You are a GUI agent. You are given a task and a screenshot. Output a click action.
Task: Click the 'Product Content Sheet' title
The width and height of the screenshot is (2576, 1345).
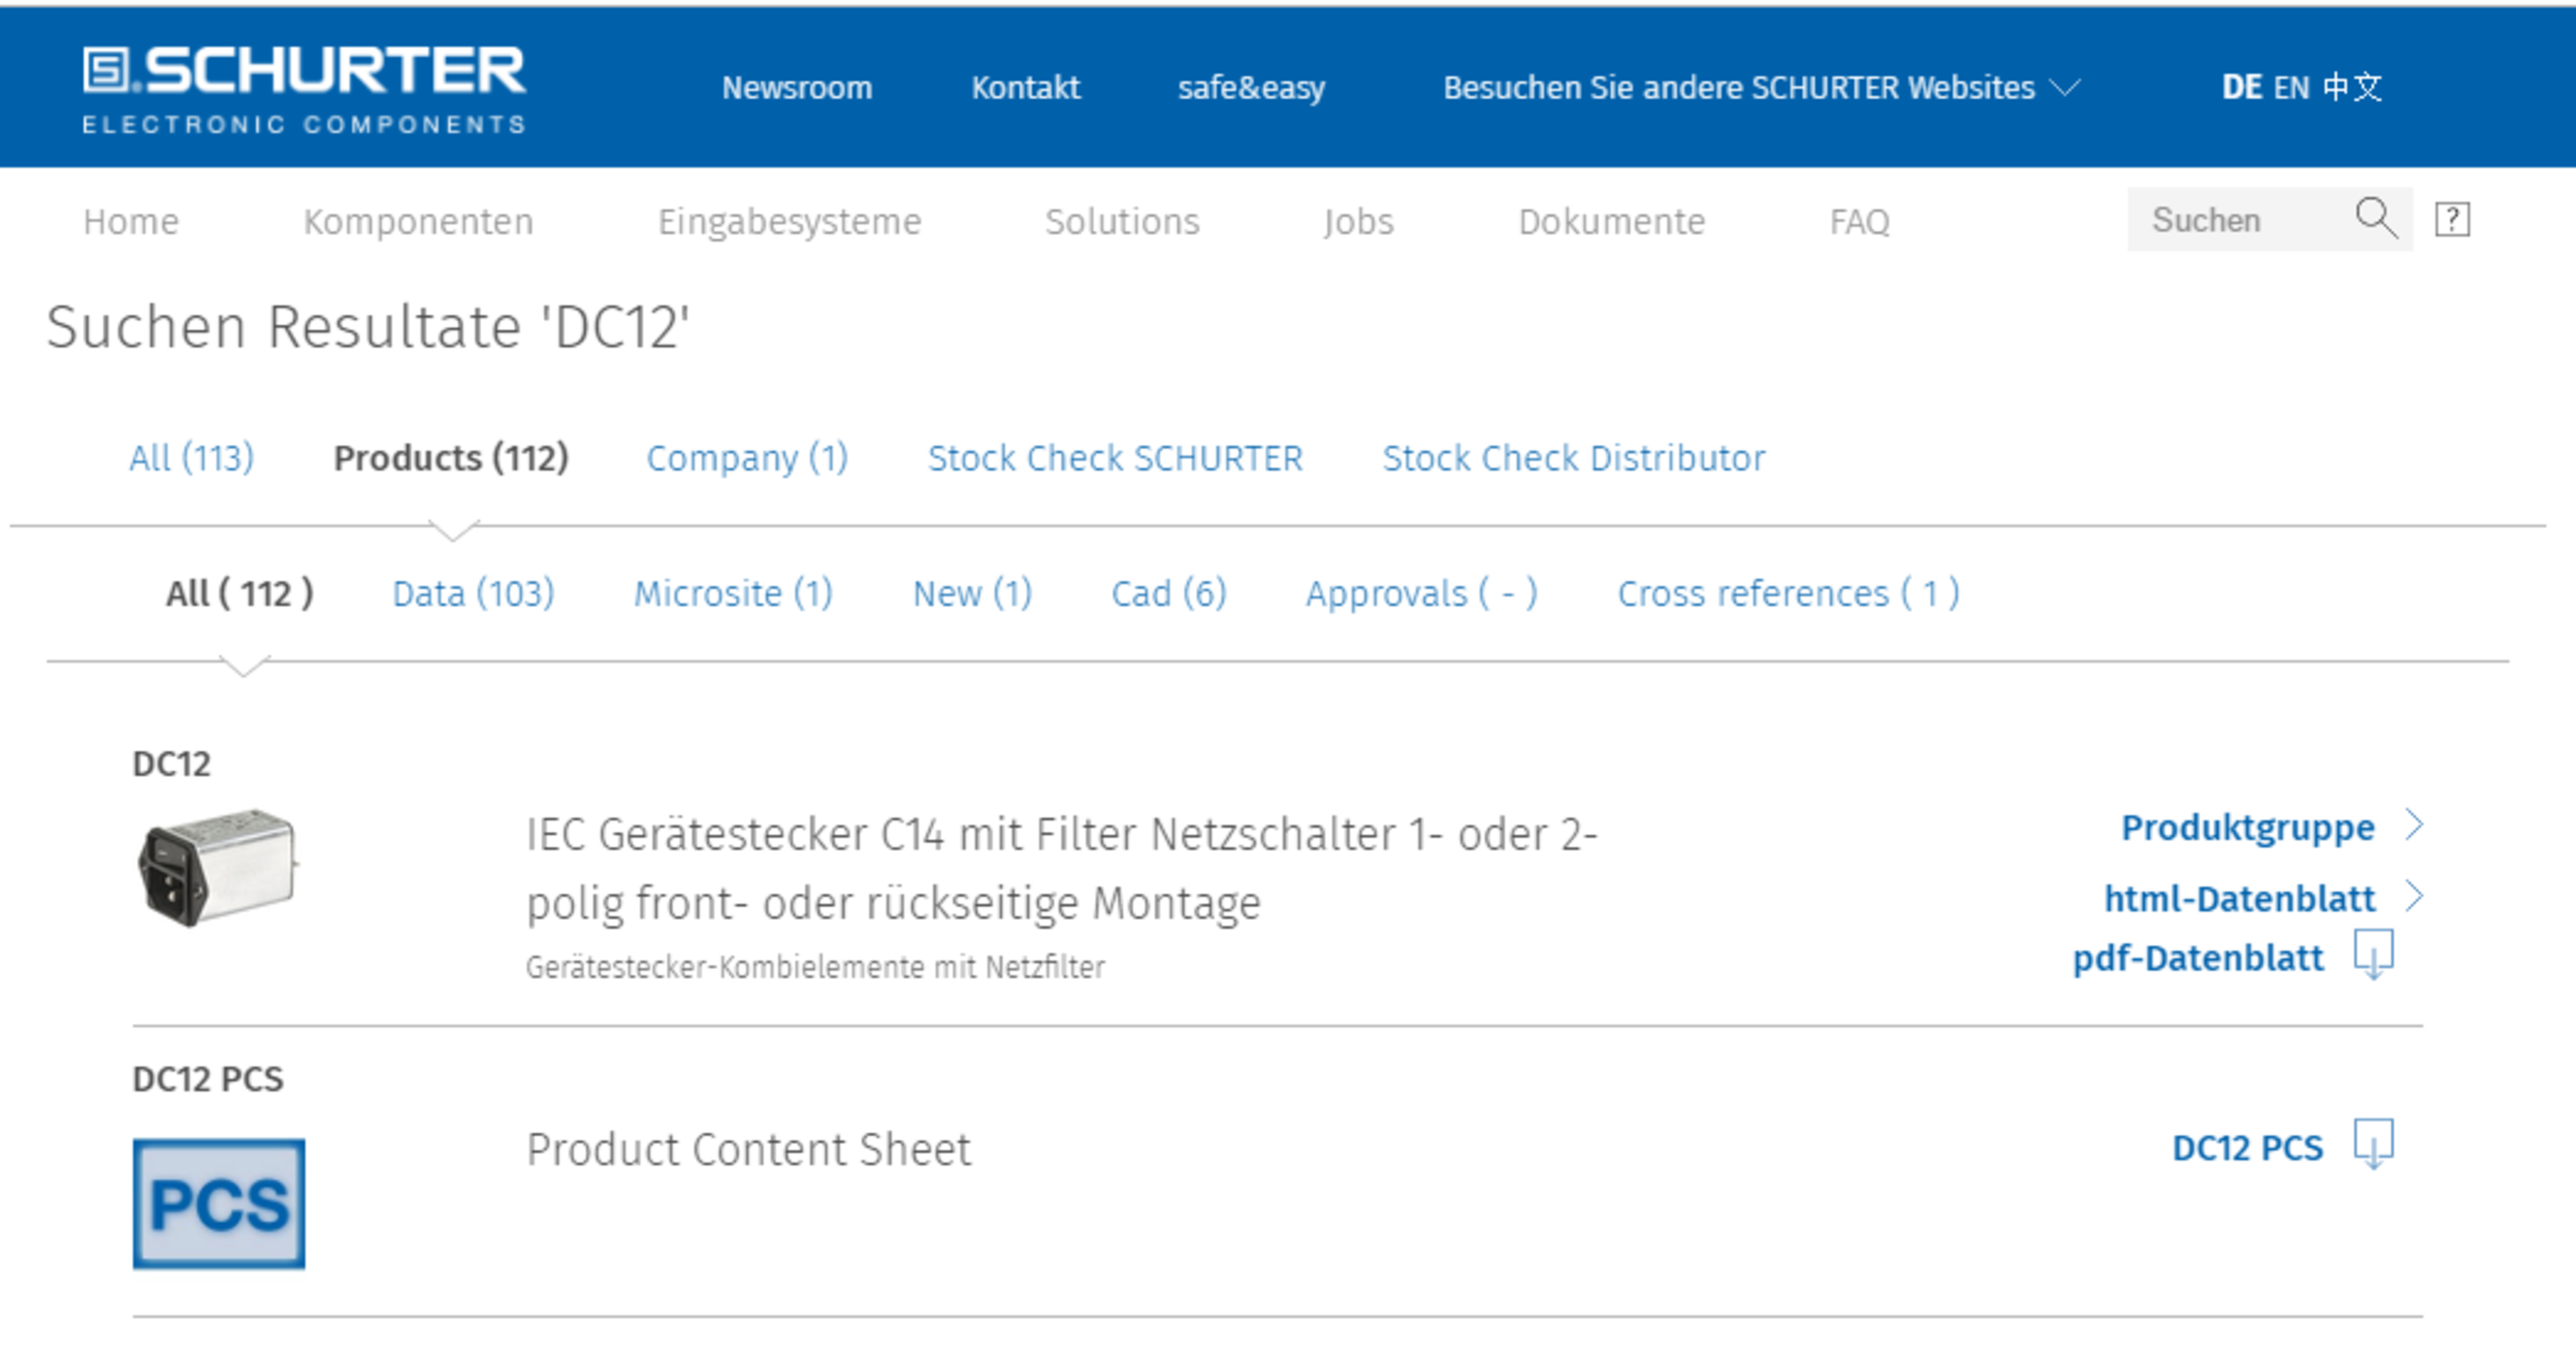point(748,1149)
